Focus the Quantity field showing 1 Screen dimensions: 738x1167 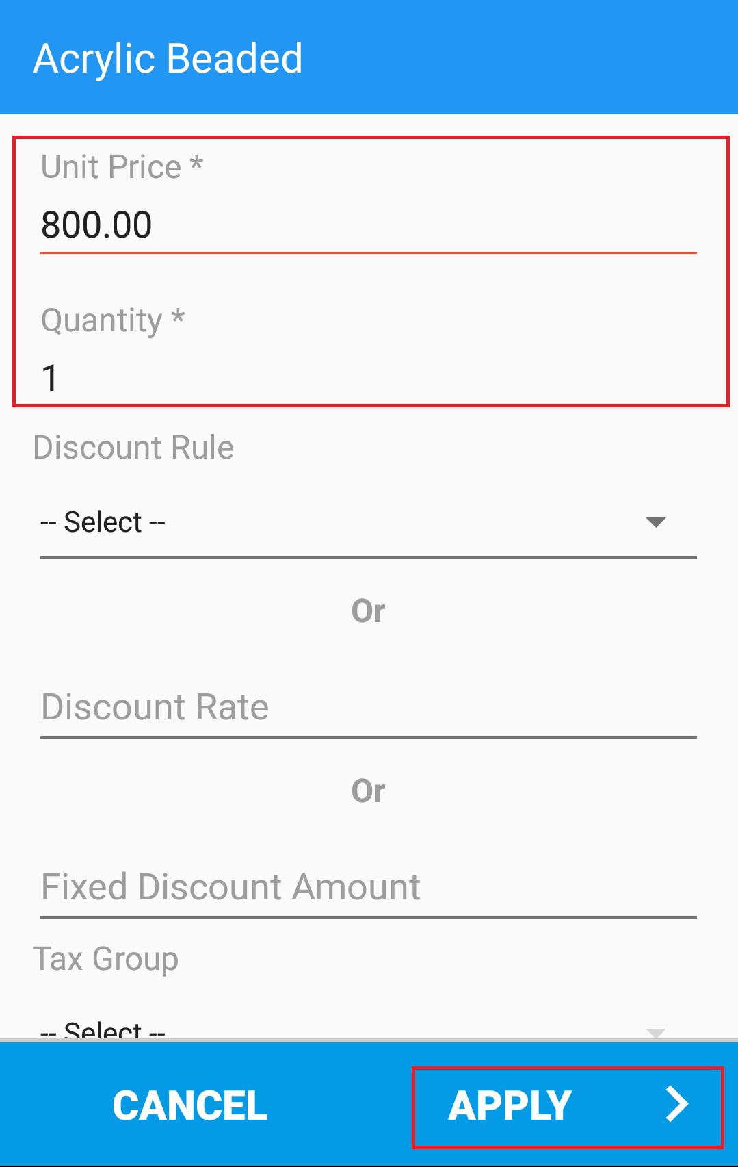(369, 378)
